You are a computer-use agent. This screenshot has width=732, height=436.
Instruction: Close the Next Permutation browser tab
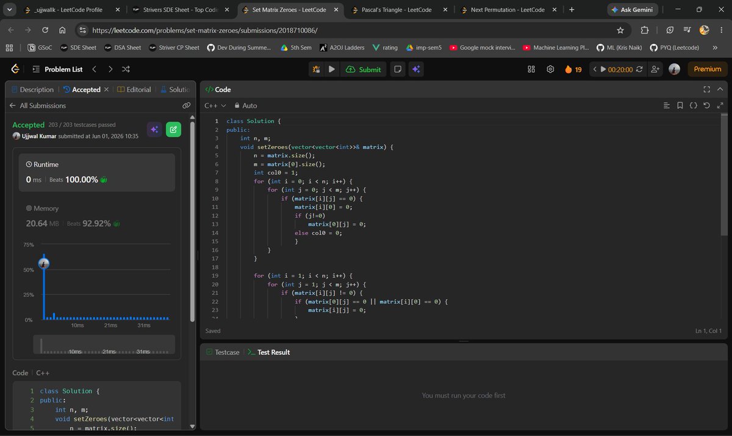pyautogui.click(x=554, y=10)
